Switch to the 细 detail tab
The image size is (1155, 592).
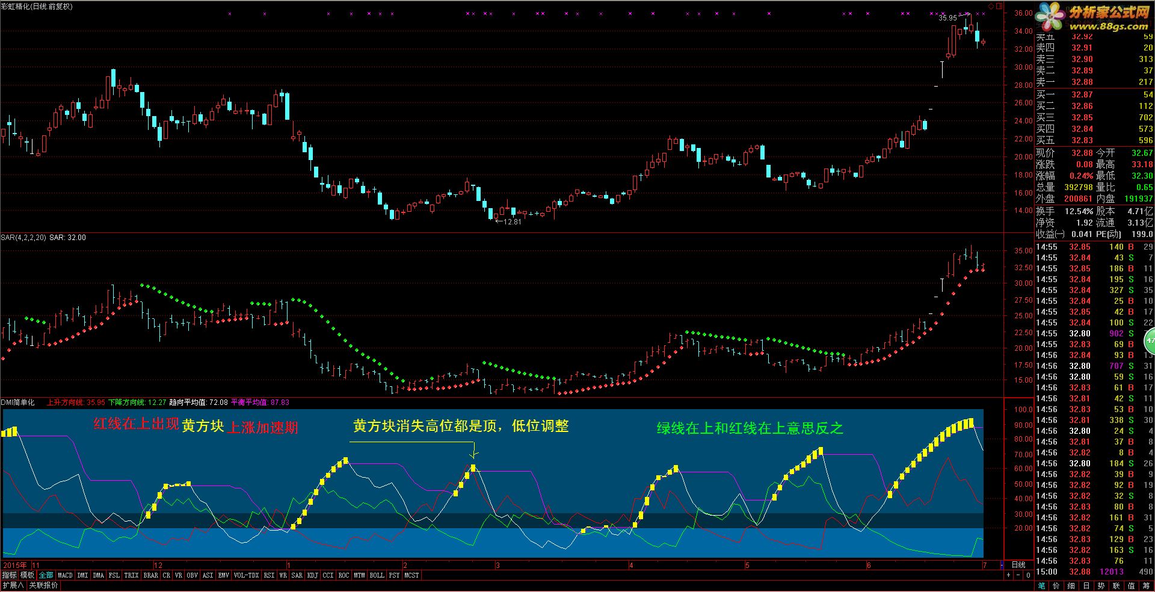click(x=1071, y=585)
